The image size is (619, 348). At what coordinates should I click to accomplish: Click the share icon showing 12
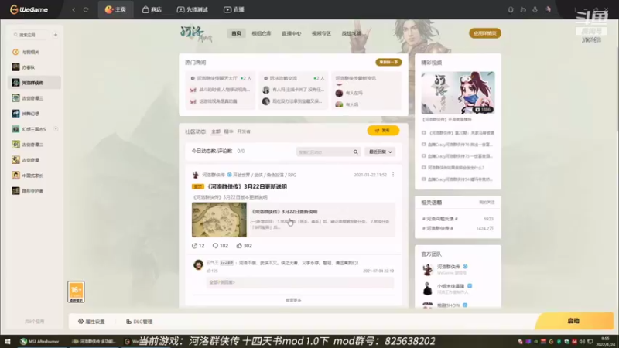194,245
